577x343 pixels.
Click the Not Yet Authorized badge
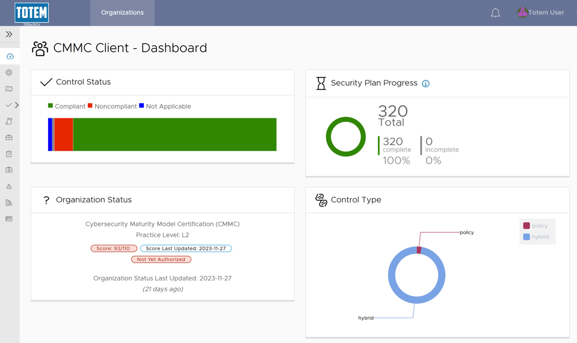point(161,260)
